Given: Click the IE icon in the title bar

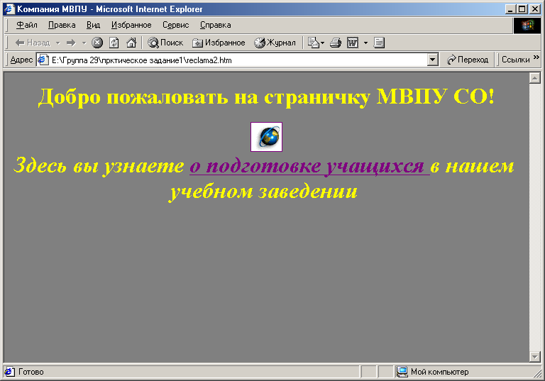Looking at the screenshot, I should coord(9,9).
